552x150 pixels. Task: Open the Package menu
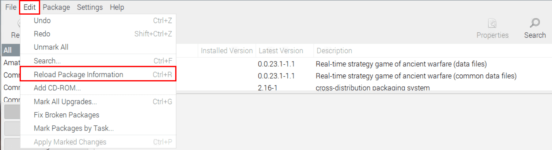coord(56,7)
